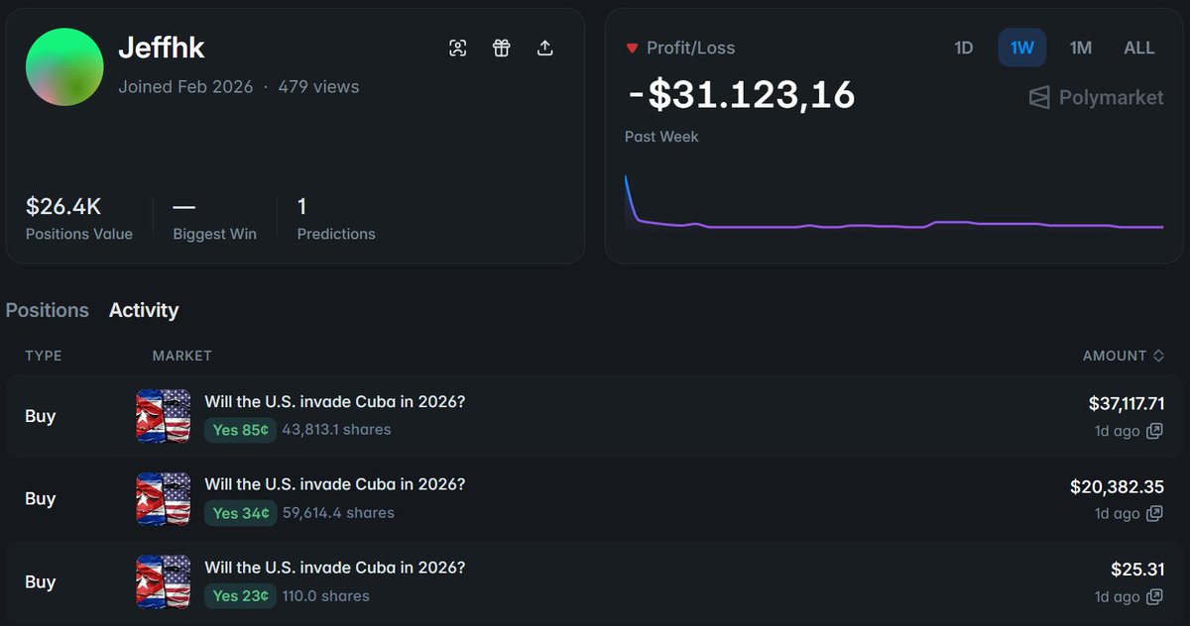
Task: Switch to the Activity tab
Action: pyautogui.click(x=144, y=310)
